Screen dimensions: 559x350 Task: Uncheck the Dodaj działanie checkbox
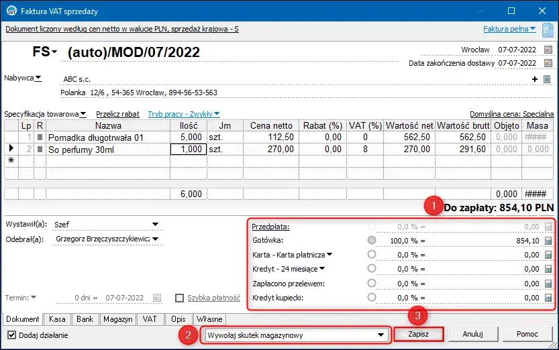(x=11, y=335)
